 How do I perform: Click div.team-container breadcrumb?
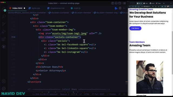(x=59, y=13)
